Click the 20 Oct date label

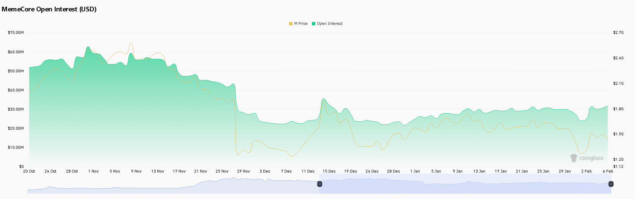[x=29, y=171]
